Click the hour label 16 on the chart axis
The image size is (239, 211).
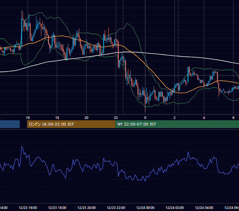click(28, 118)
